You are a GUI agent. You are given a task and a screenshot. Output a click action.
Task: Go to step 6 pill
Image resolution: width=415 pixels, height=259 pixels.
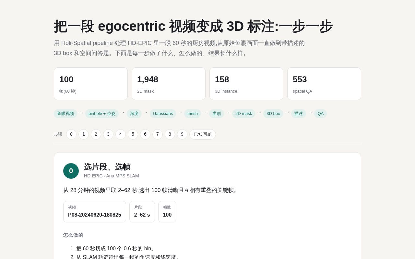tap(145, 134)
